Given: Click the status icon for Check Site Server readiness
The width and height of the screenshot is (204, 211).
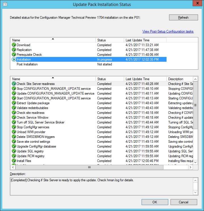Looking at the screenshot, I should [14, 84].
